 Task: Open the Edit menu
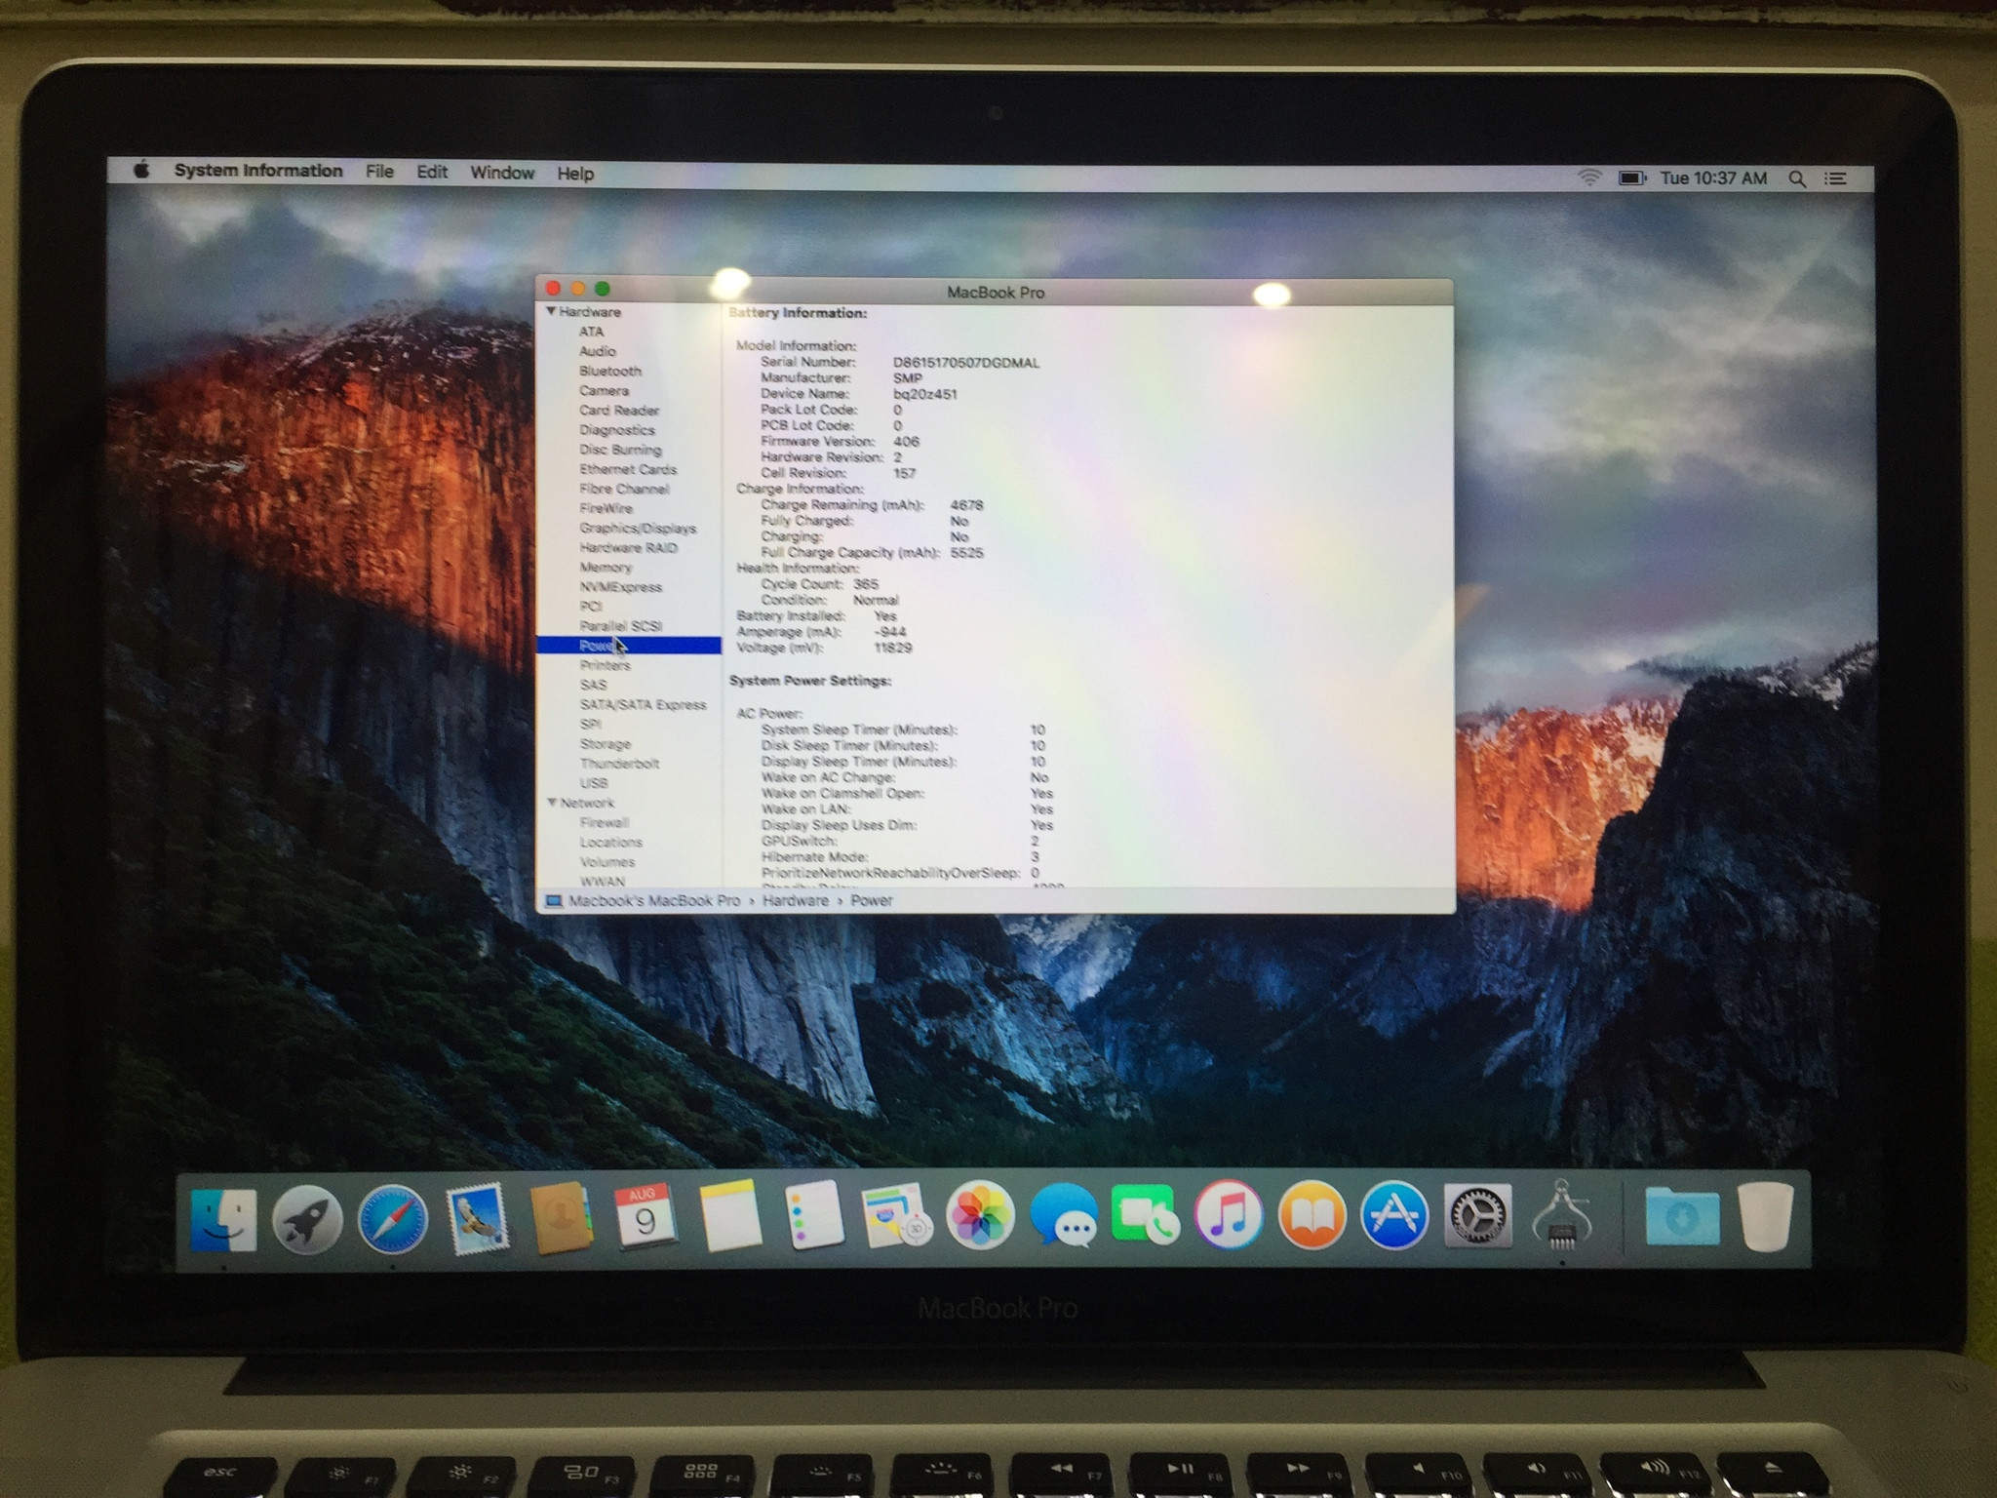point(432,173)
